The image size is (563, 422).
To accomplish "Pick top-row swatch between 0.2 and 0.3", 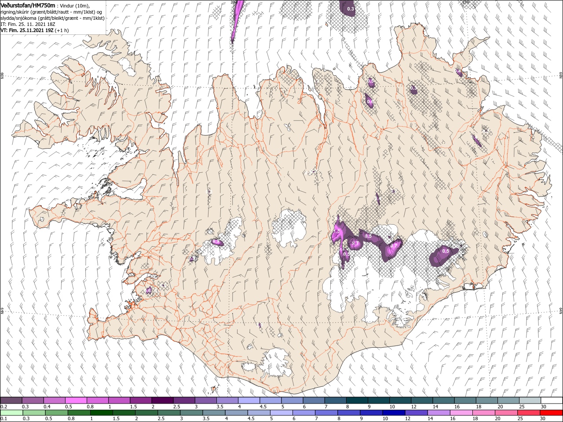I will pos(11,400).
